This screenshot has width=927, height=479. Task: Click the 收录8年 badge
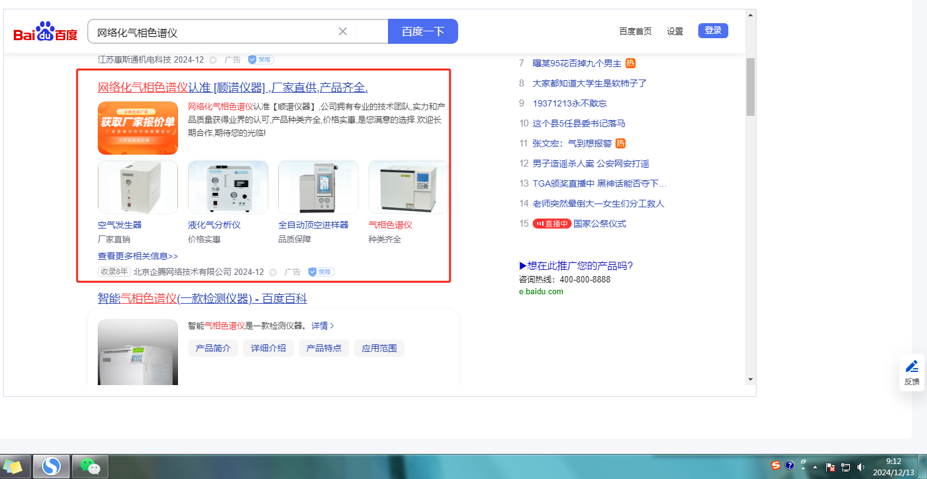[114, 272]
